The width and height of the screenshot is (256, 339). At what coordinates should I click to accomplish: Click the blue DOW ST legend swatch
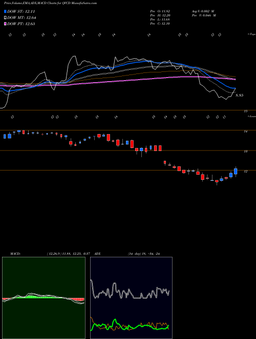(6, 11)
